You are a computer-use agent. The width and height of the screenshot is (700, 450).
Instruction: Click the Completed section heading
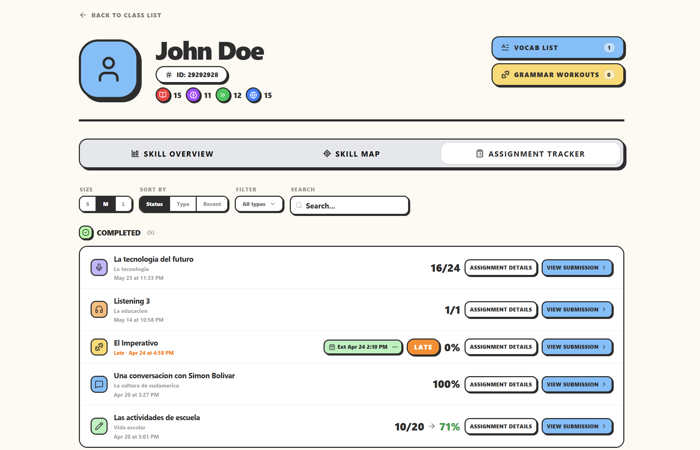(119, 233)
